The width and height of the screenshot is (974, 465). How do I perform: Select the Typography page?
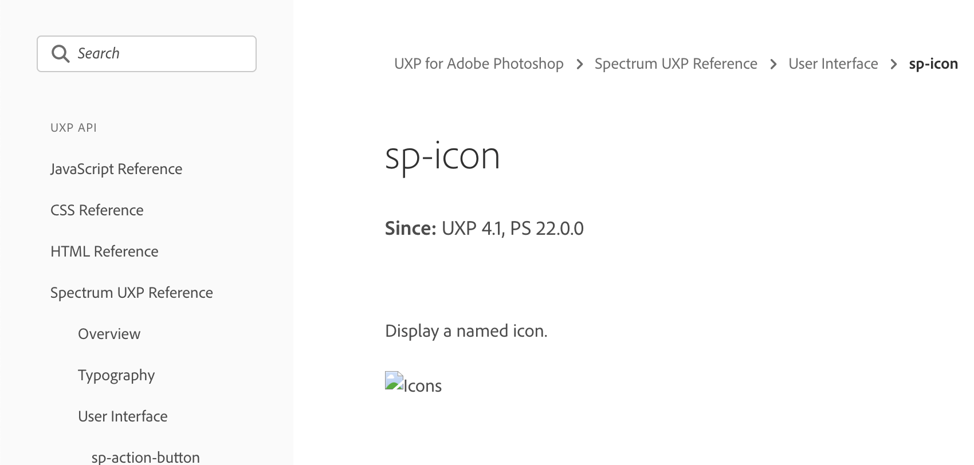tap(116, 375)
